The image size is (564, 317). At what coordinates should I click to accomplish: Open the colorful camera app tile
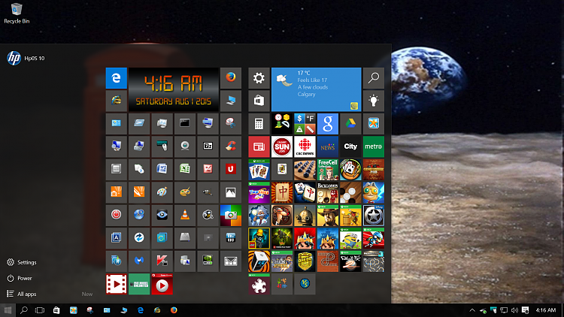click(x=231, y=215)
